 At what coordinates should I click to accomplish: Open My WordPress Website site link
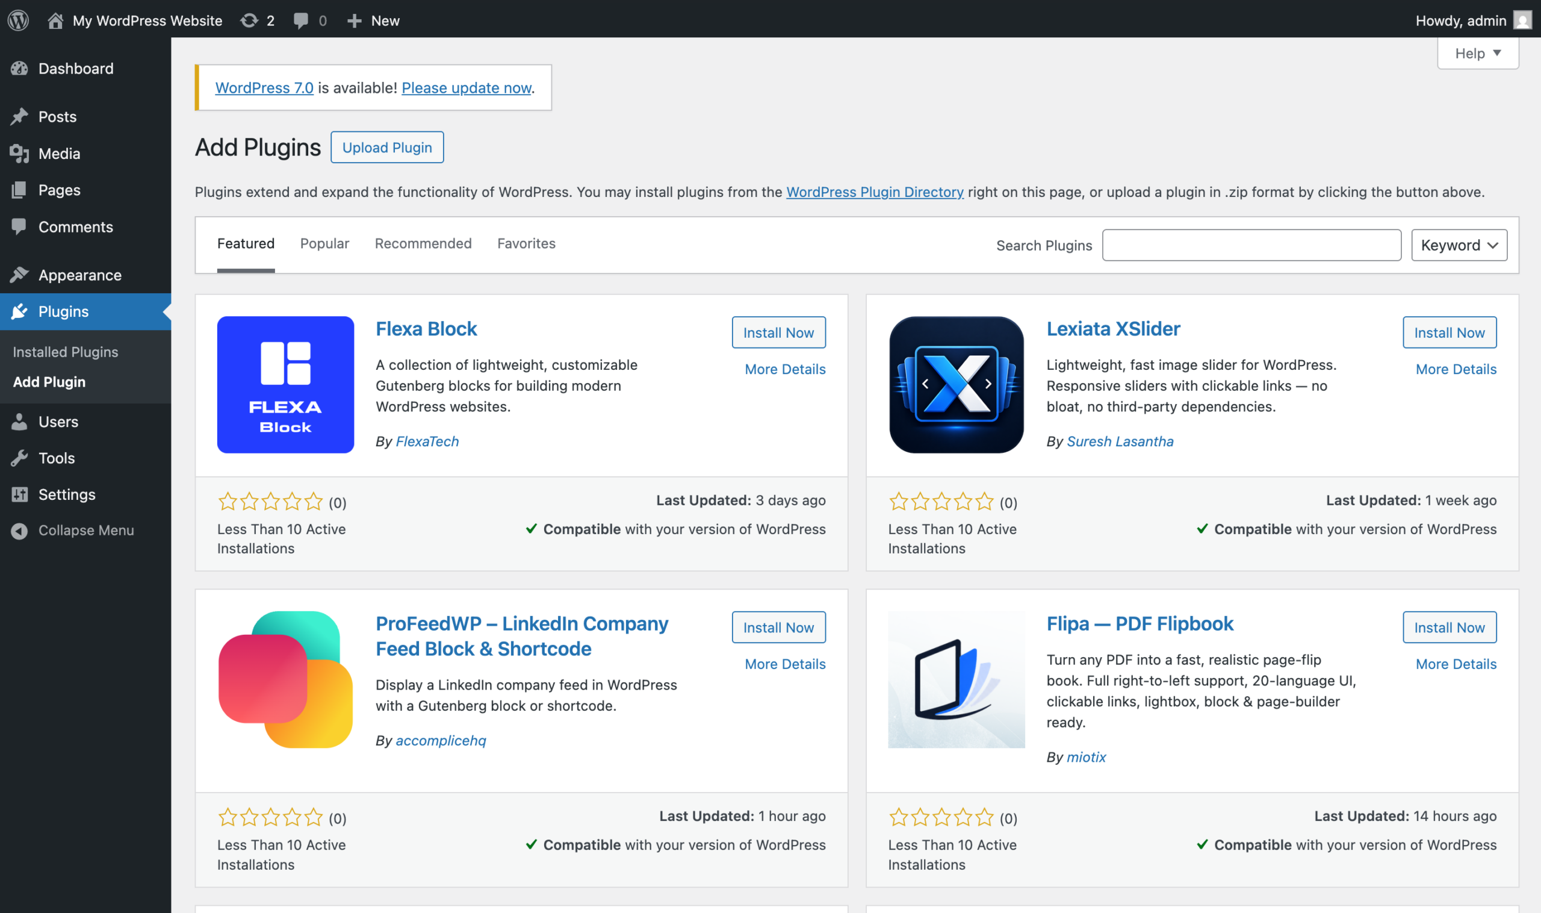pos(147,20)
